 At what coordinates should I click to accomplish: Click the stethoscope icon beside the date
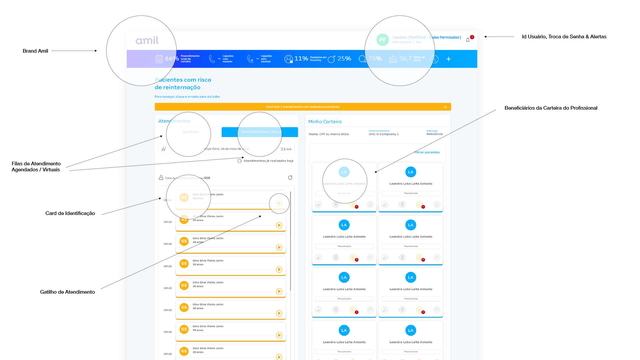coord(164,149)
